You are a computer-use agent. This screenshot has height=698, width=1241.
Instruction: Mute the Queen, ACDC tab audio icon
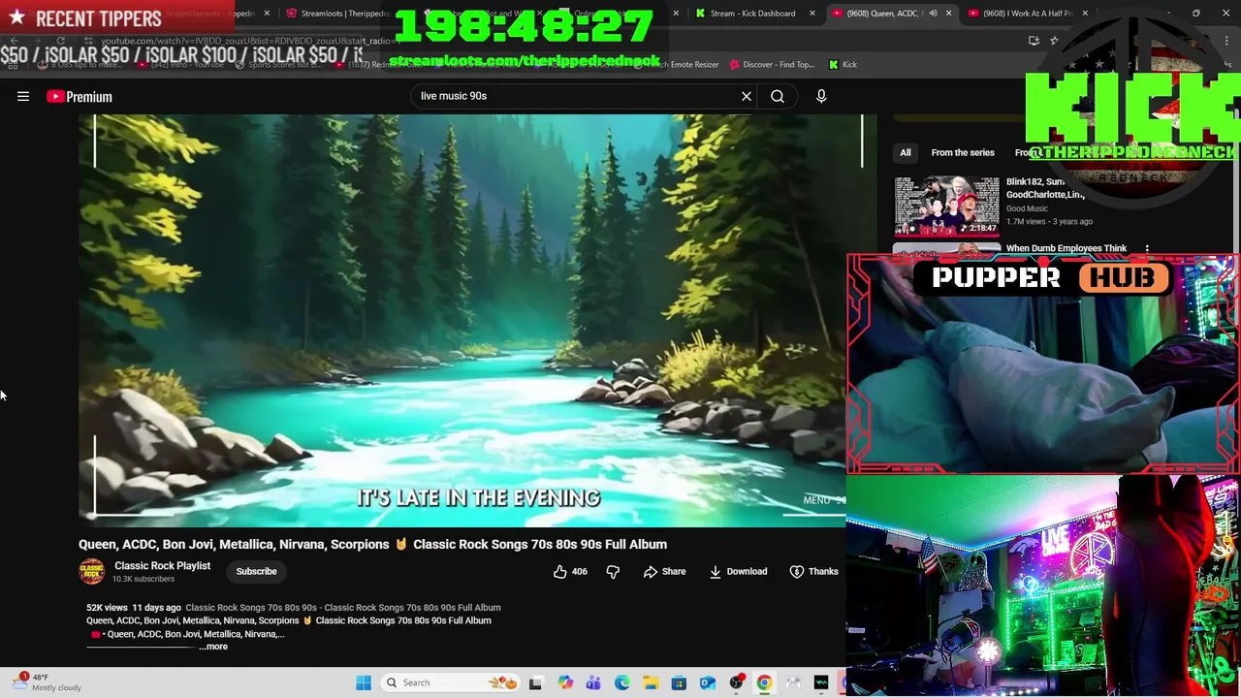[x=933, y=14]
